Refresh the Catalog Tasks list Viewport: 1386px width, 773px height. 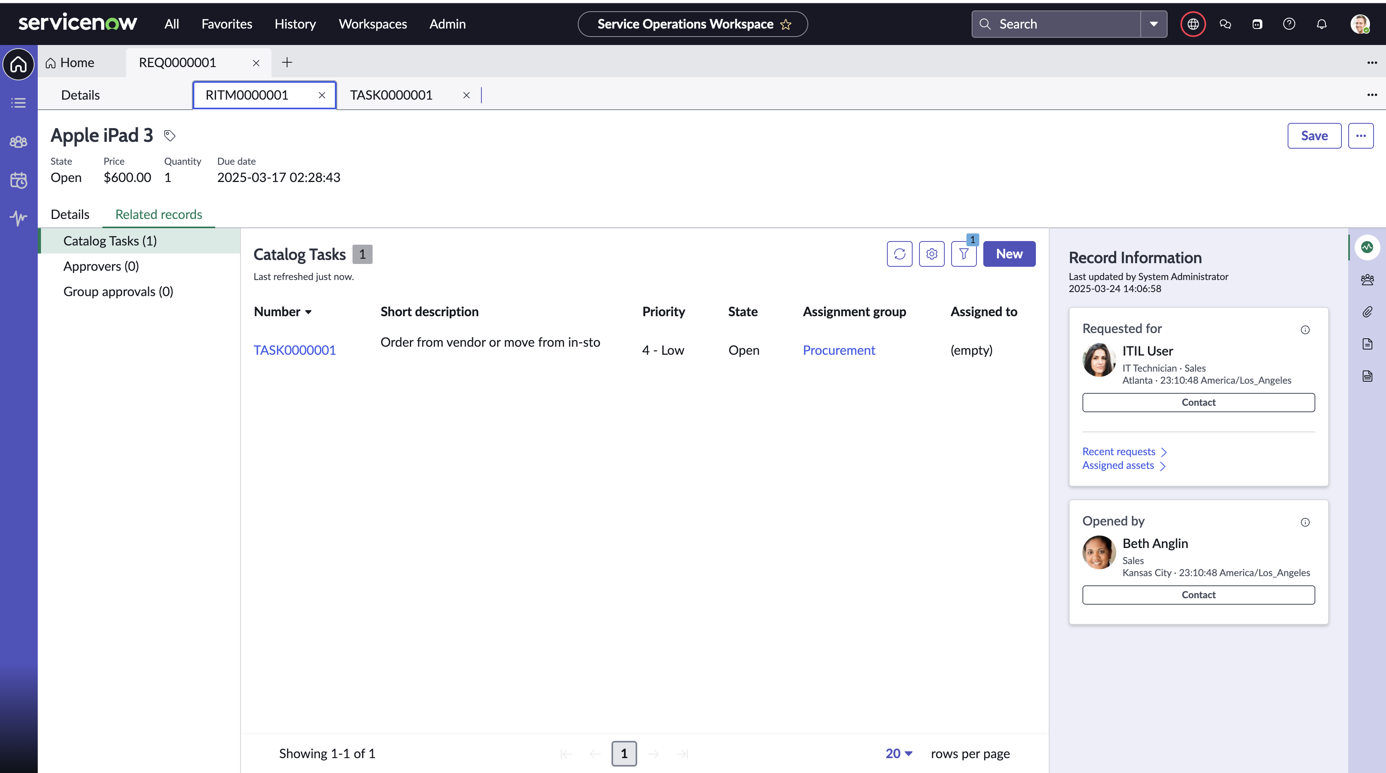[900, 254]
